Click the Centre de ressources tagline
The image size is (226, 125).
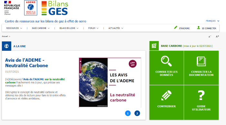46,21
